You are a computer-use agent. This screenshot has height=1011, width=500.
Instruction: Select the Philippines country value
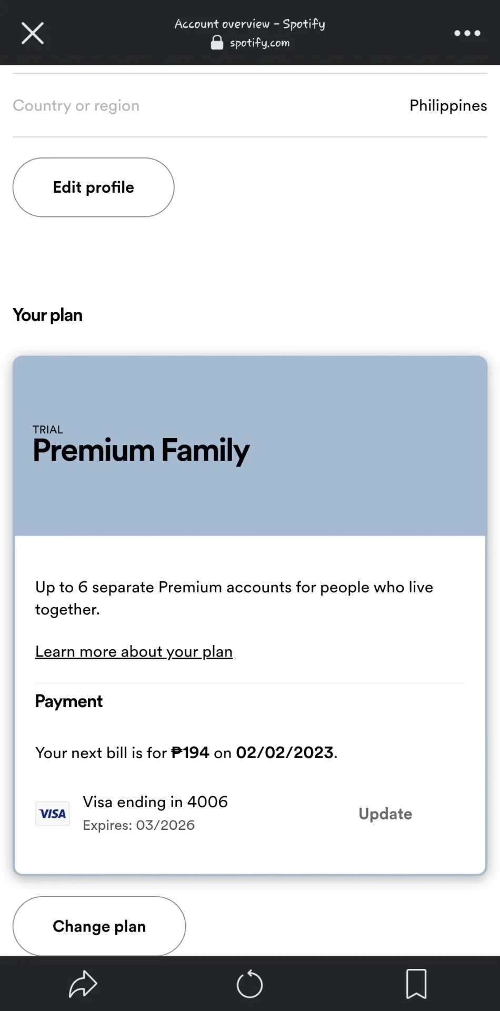448,106
